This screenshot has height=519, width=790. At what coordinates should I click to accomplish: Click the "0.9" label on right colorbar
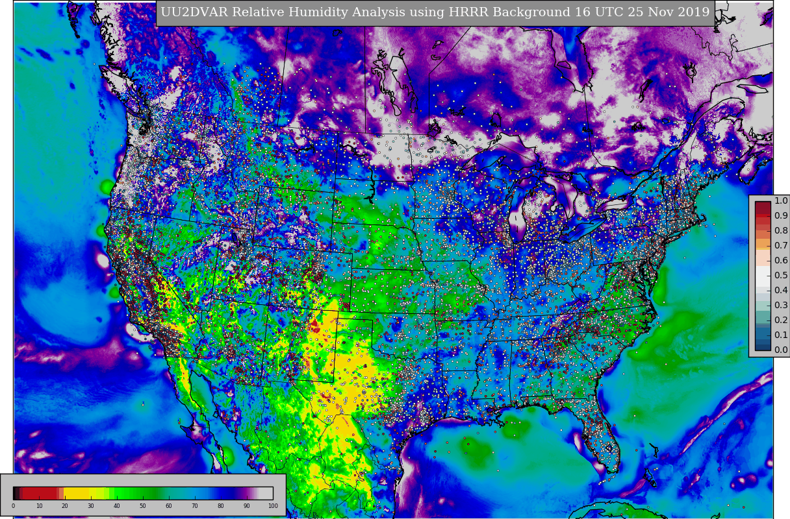click(x=781, y=215)
